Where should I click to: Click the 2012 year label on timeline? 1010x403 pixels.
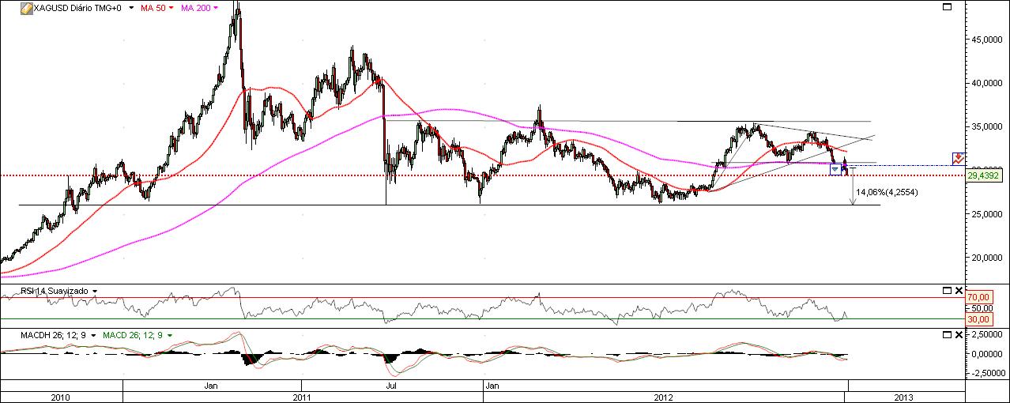click(665, 397)
